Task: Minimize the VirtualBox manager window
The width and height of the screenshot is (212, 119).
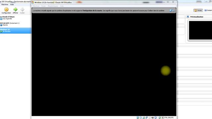Action: coord(206,1)
